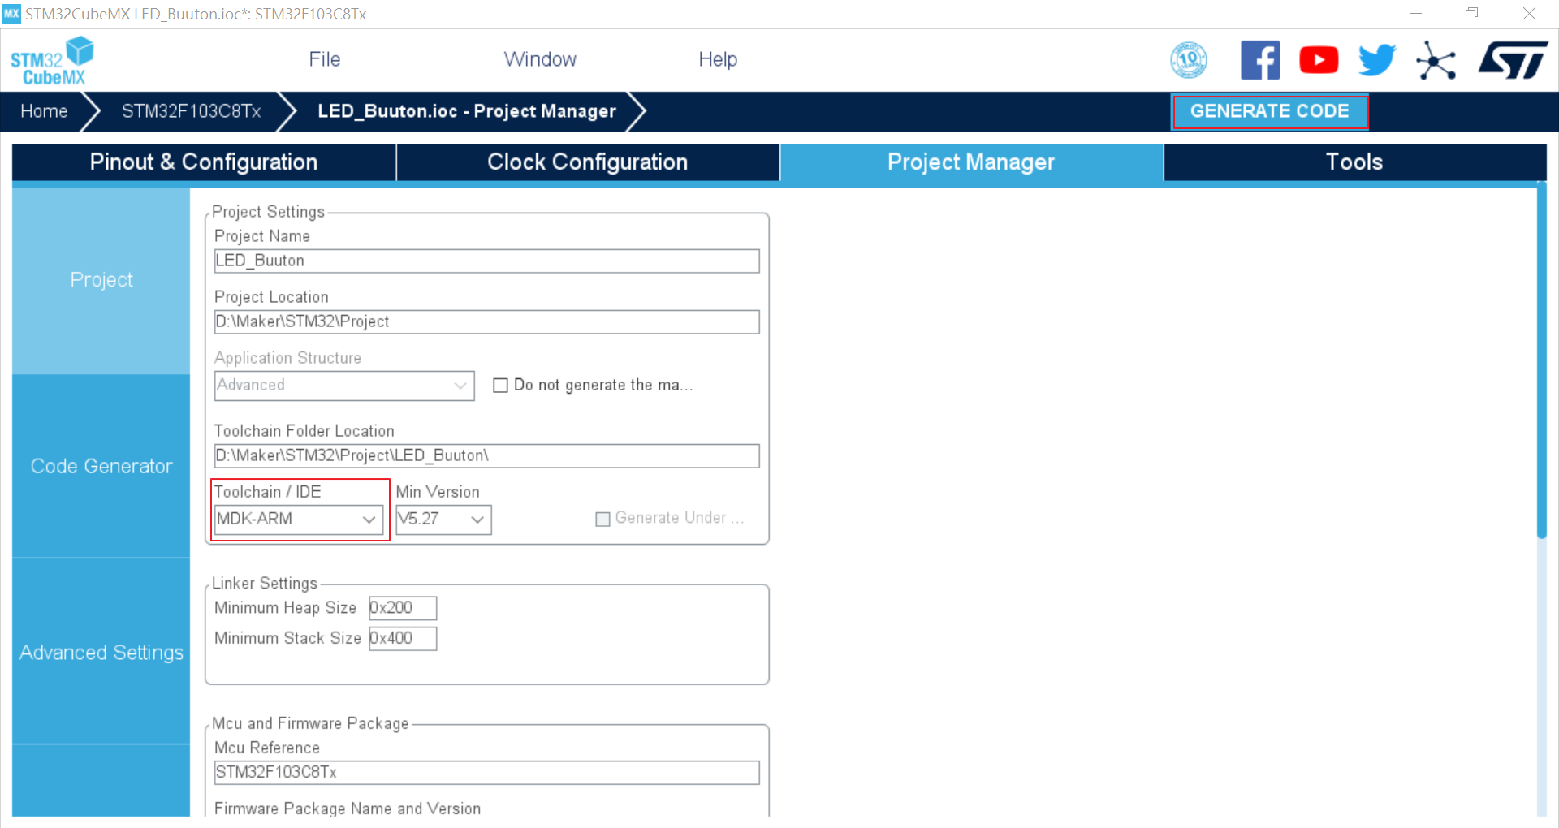Switch to the Tools tab

(1354, 162)
